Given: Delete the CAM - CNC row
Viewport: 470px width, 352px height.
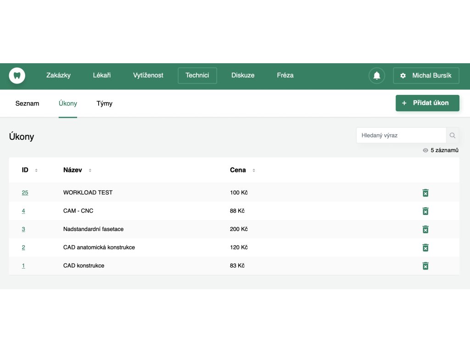Looking at the screenshot, I should 425,211.
